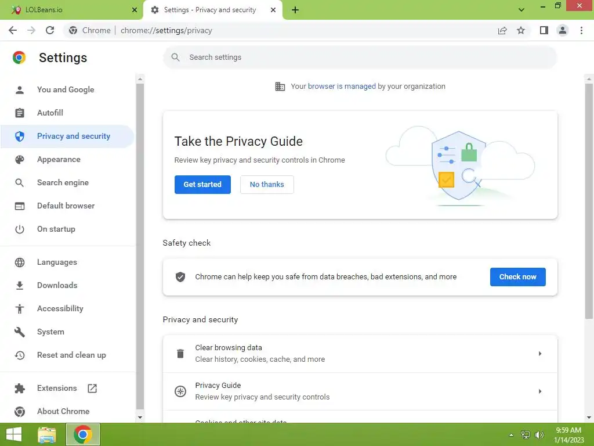
Task: Select Privacy and security in sidebar
Action: pos(67,136)
